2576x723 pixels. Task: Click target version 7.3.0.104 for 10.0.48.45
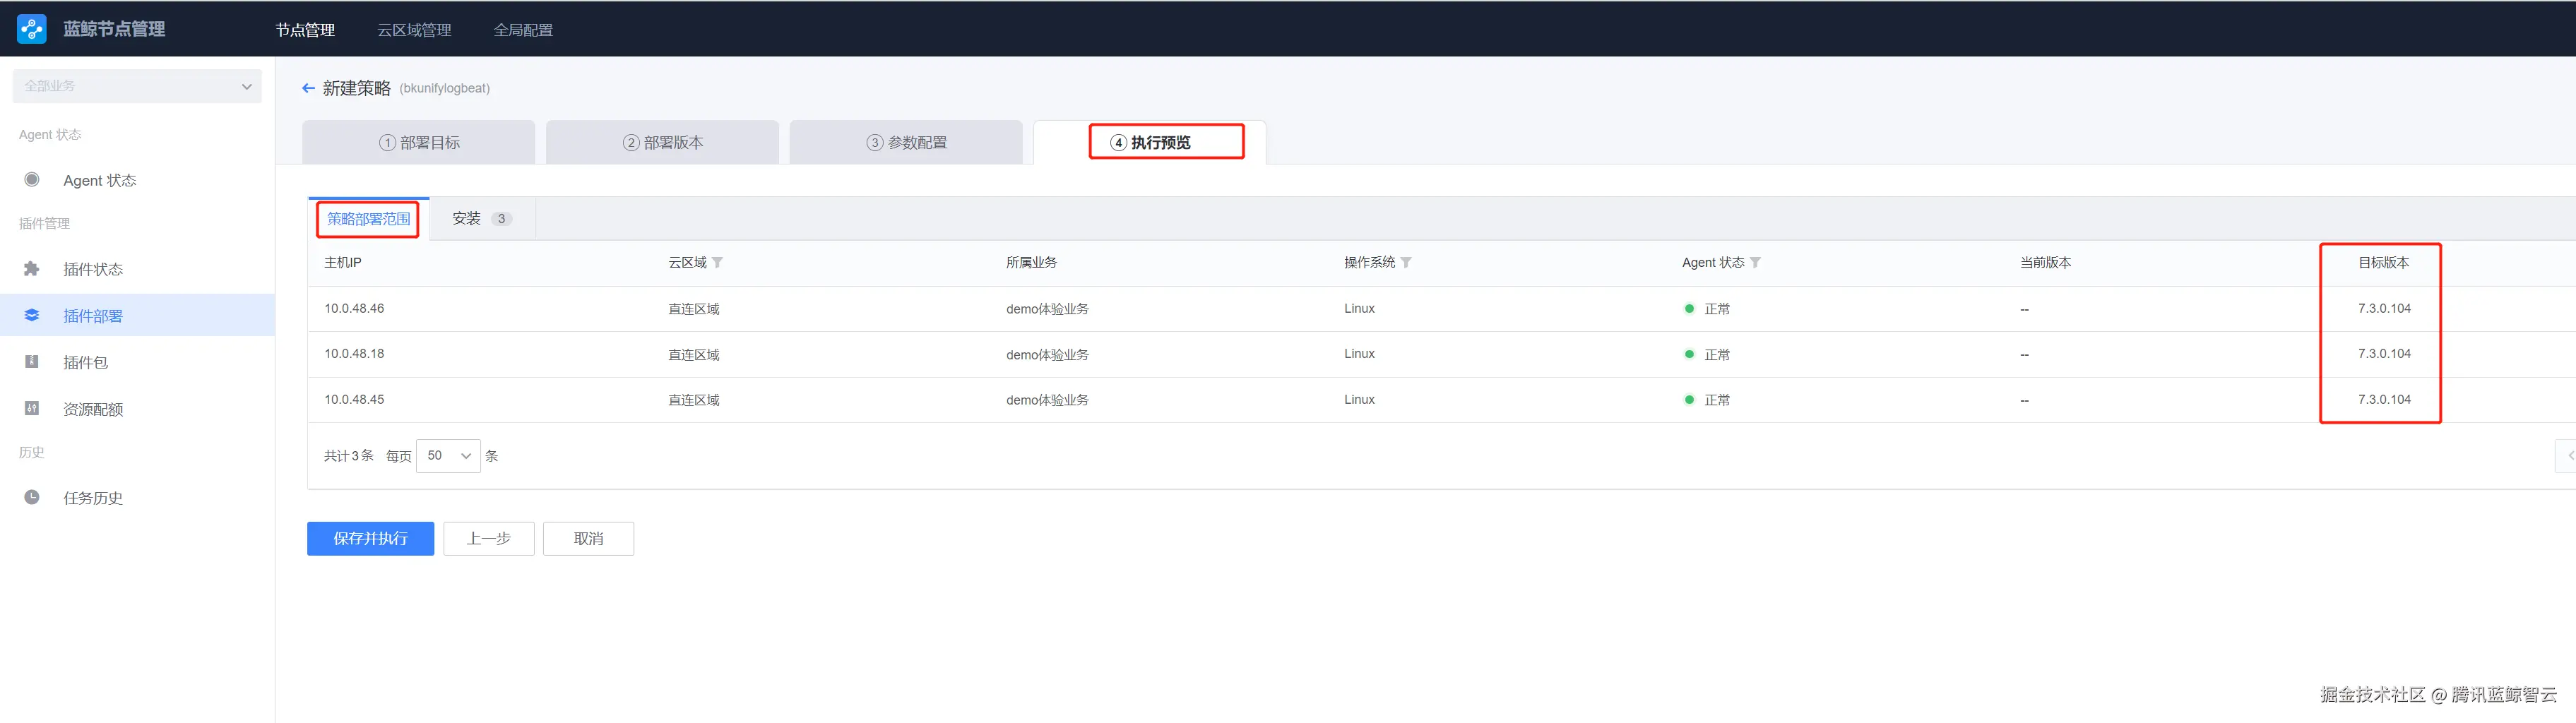click(2384, 400)
